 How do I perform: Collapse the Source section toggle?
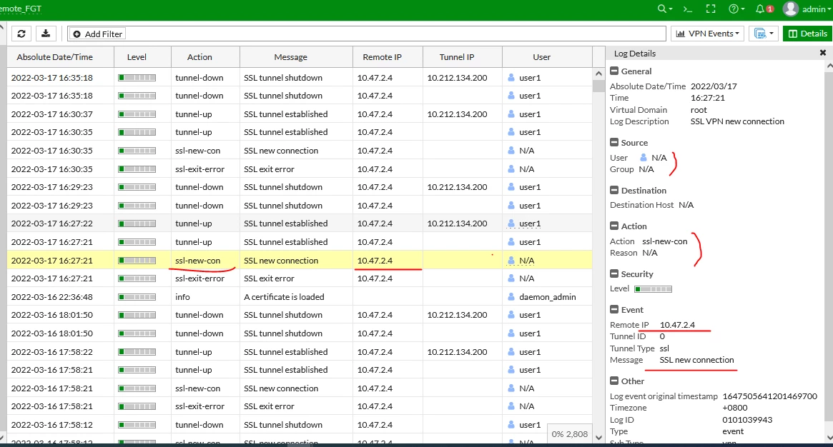click(x=614, y=143)
